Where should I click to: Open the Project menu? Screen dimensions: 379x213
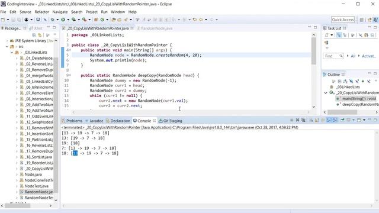(x=92, y=12)
